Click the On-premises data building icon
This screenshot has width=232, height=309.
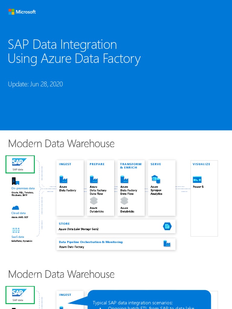coord(15,181)
